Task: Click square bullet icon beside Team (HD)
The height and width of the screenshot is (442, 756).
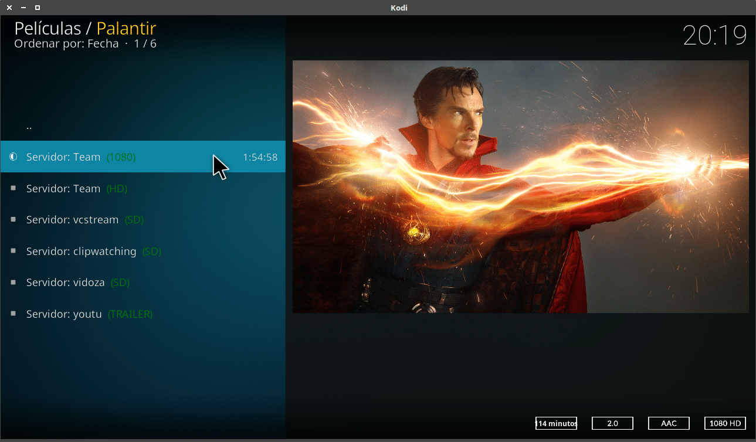Action: coord(13,189)
